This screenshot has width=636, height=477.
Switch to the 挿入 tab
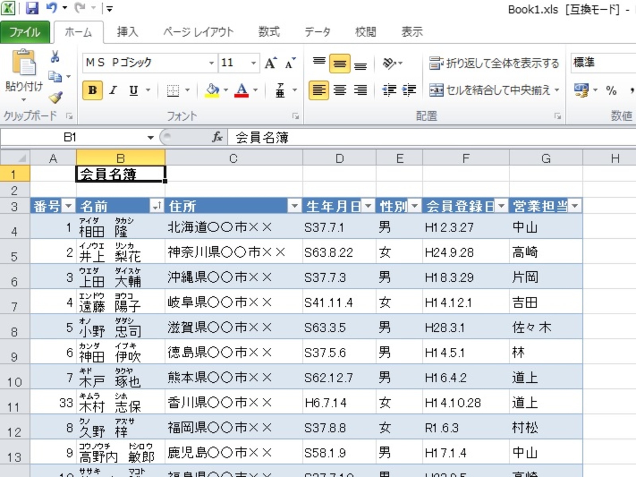coord(127,32)
